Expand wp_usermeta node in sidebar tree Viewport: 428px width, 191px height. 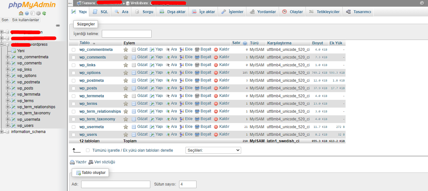pyautogui.click(x=8, y=119)
